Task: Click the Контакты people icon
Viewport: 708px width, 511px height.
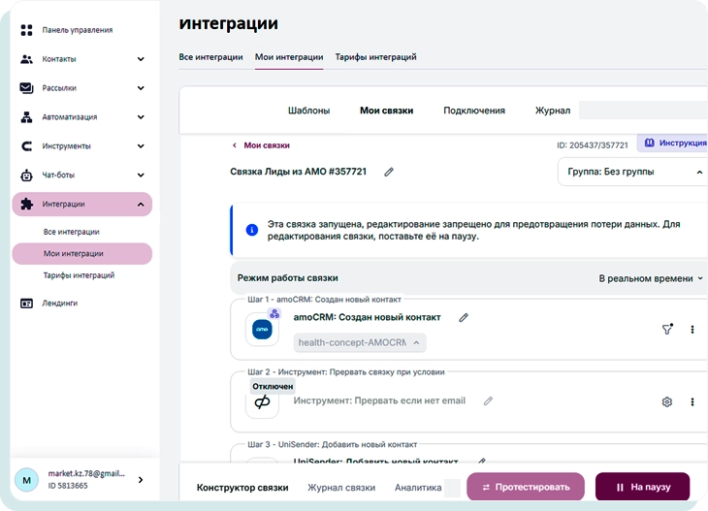Action: coord(26,59)
